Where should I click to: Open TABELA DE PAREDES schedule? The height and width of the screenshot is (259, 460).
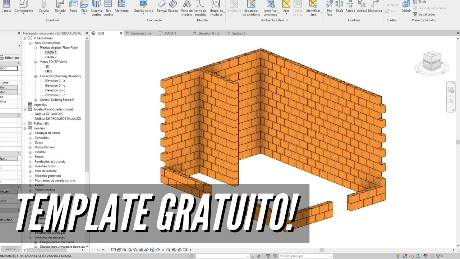[49, 114]
